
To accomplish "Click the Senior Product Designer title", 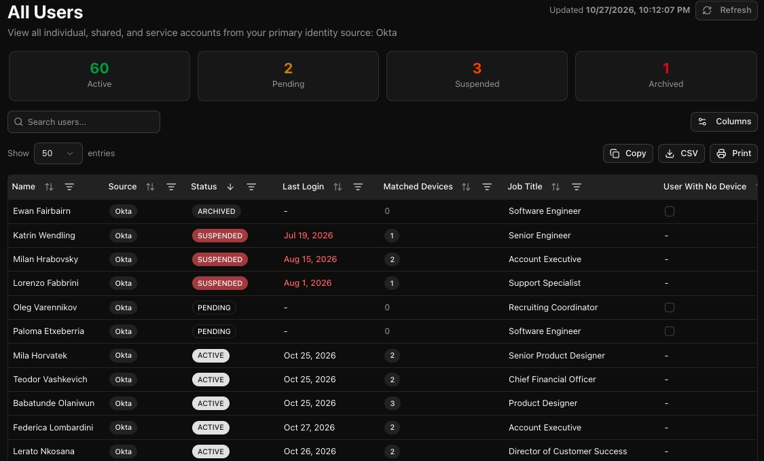I will tap(556, 356).
